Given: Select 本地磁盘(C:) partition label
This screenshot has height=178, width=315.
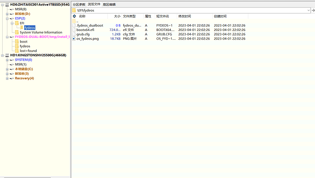Looking at the screenshot, I should coord(24,69).
